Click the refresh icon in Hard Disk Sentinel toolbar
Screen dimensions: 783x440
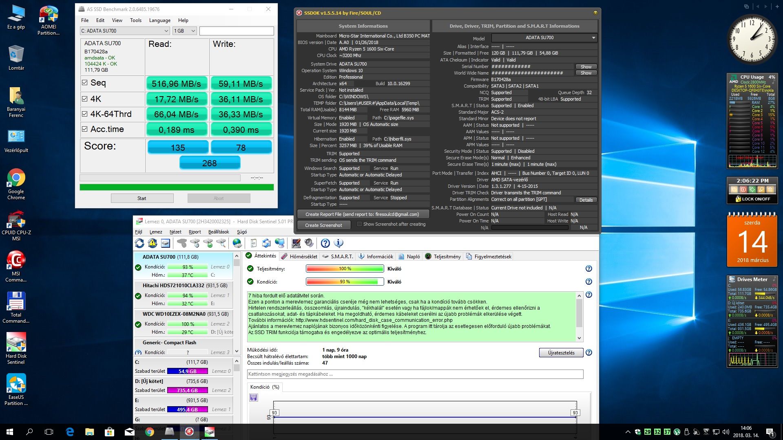point(139,243)
